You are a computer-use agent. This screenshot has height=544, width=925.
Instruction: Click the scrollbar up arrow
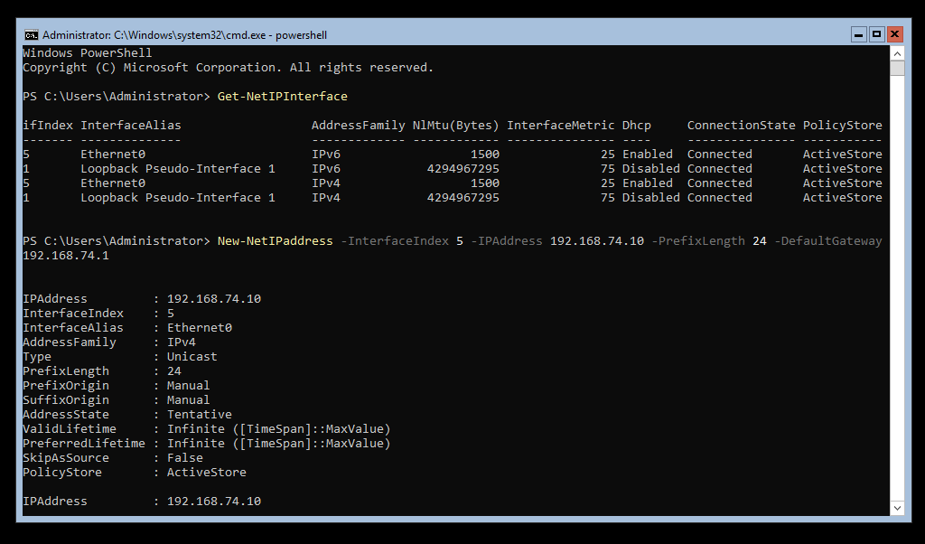[896, 53]
